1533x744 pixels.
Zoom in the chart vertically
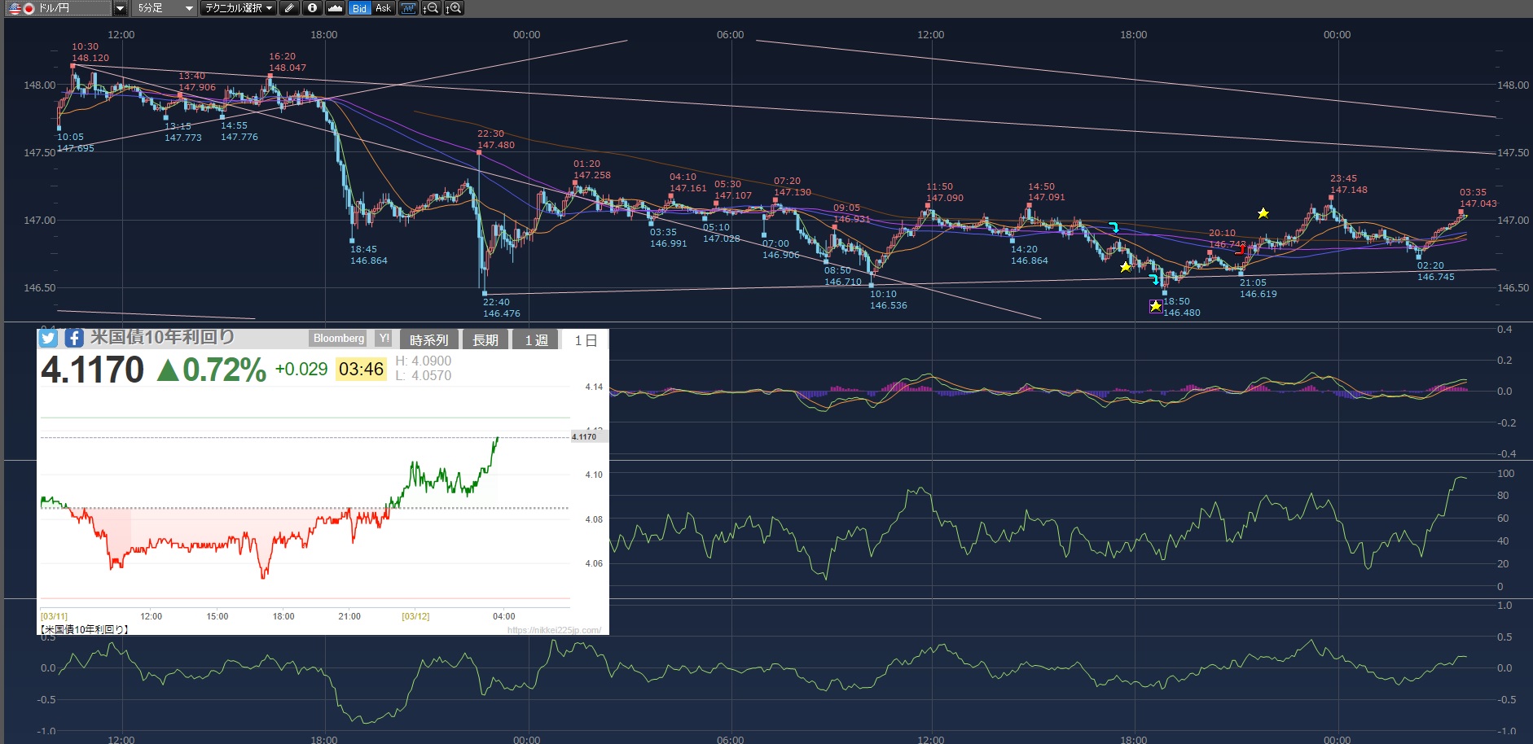coord(454,8)
